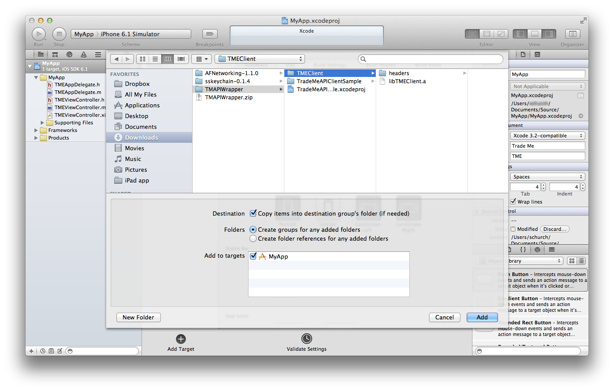Click the Add button
Viewport: 614px width, 391px height.
point(482,317)
